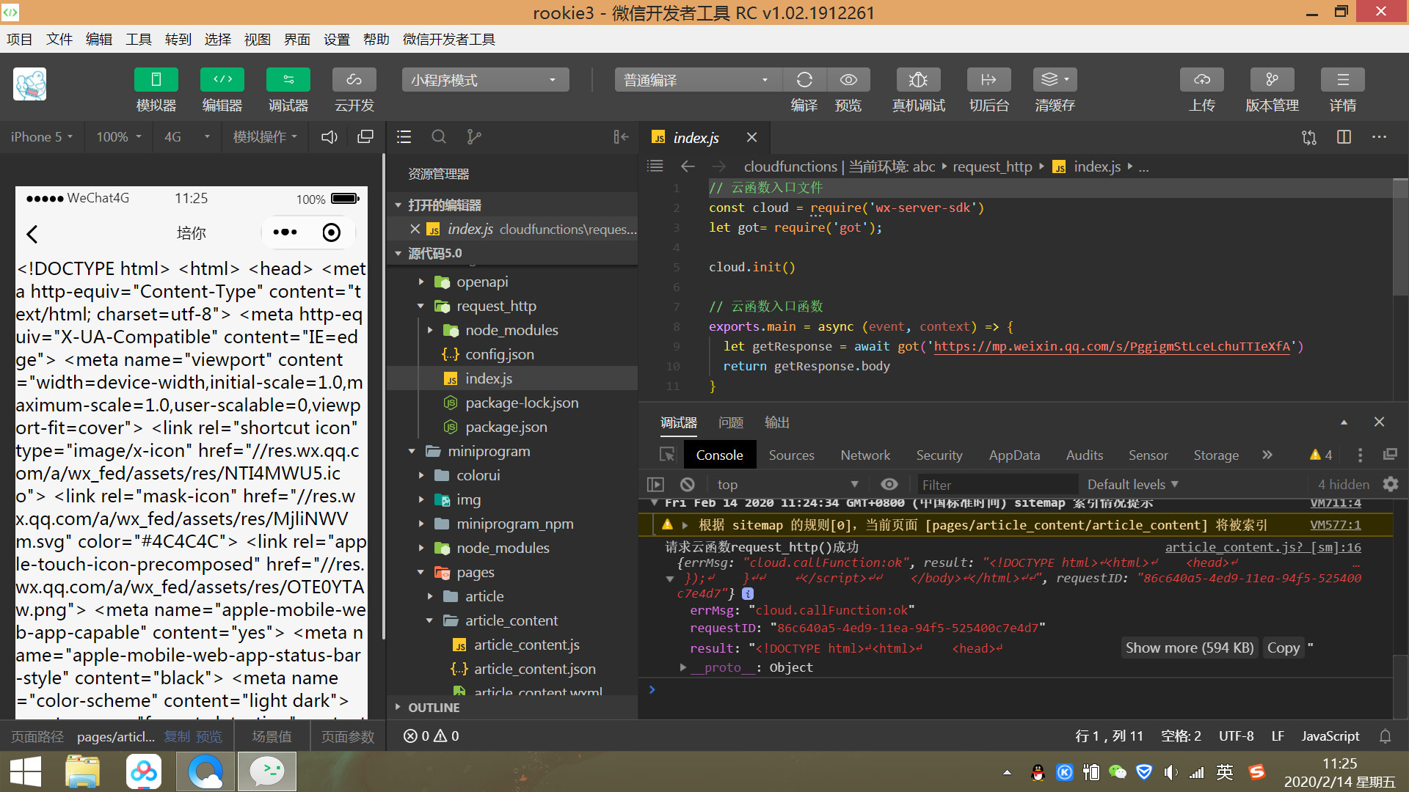This screenshot has width=1409, height=792.
Task: Open the 模拟操作 dropdown
Action: tap(265, 136)
